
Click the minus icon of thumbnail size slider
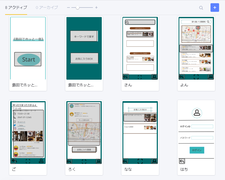pos(68,8)
